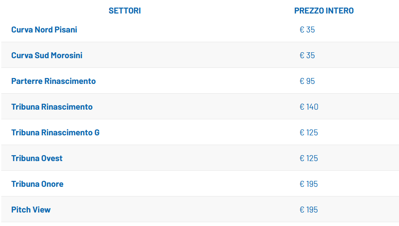Click the € 195 price for Pitch View
The image size is (399, 226).
click(x=309, y=210)
